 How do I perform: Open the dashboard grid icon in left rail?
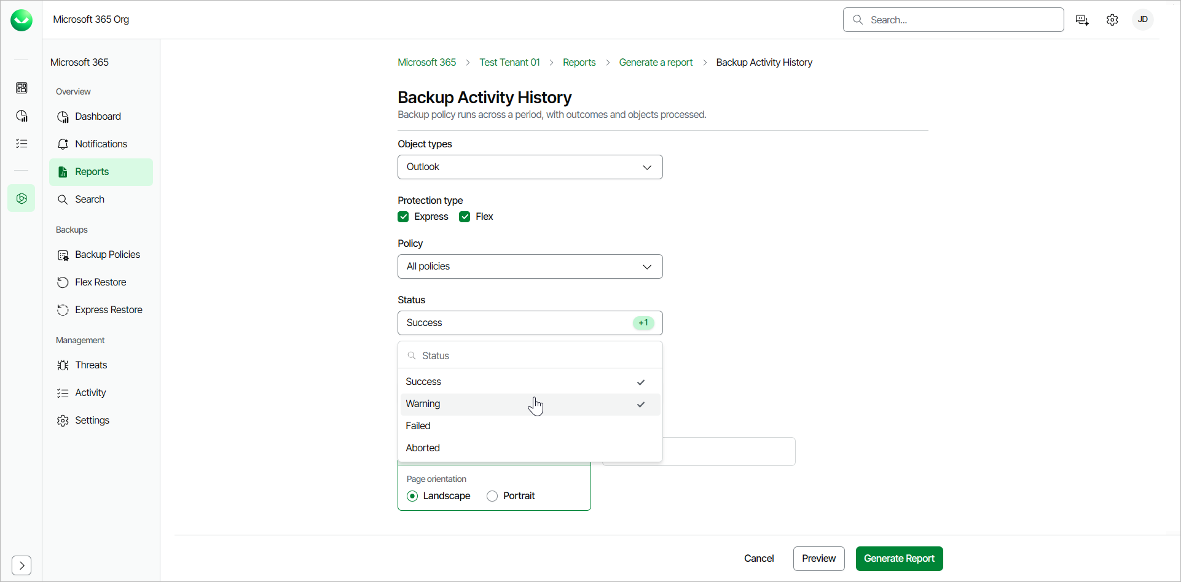tap(22, 88)
